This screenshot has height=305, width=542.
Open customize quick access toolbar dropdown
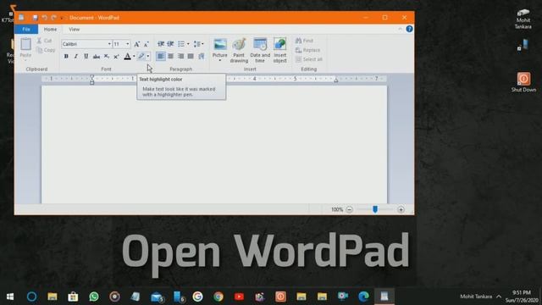pyautogui.click(x=62, y=18)
